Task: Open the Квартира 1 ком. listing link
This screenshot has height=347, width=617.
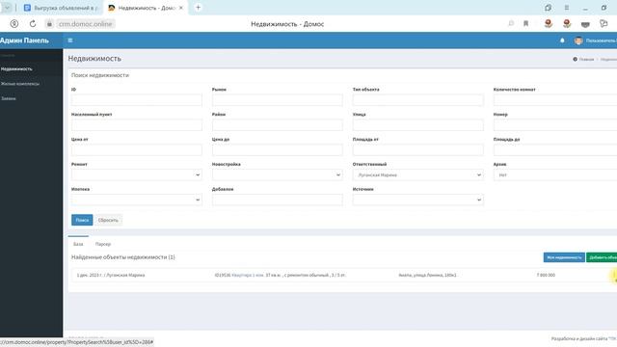Action: coord(248,275)
